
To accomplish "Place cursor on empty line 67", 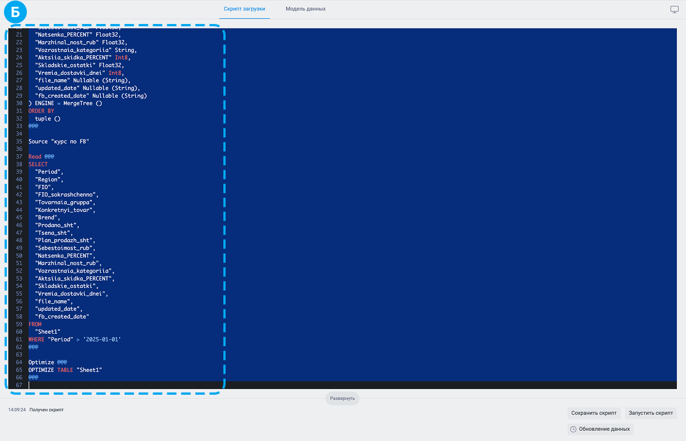I will point(352,385).
